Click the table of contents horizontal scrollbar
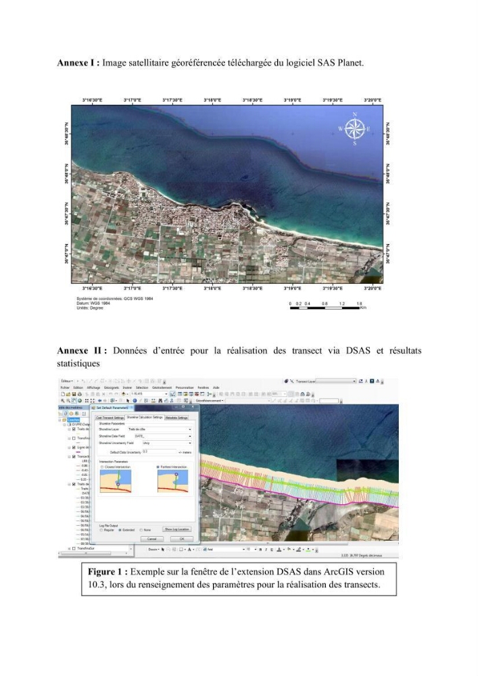The width and height of the screenshot is (478, 676). pyautogui.click(x=93, y=553)
